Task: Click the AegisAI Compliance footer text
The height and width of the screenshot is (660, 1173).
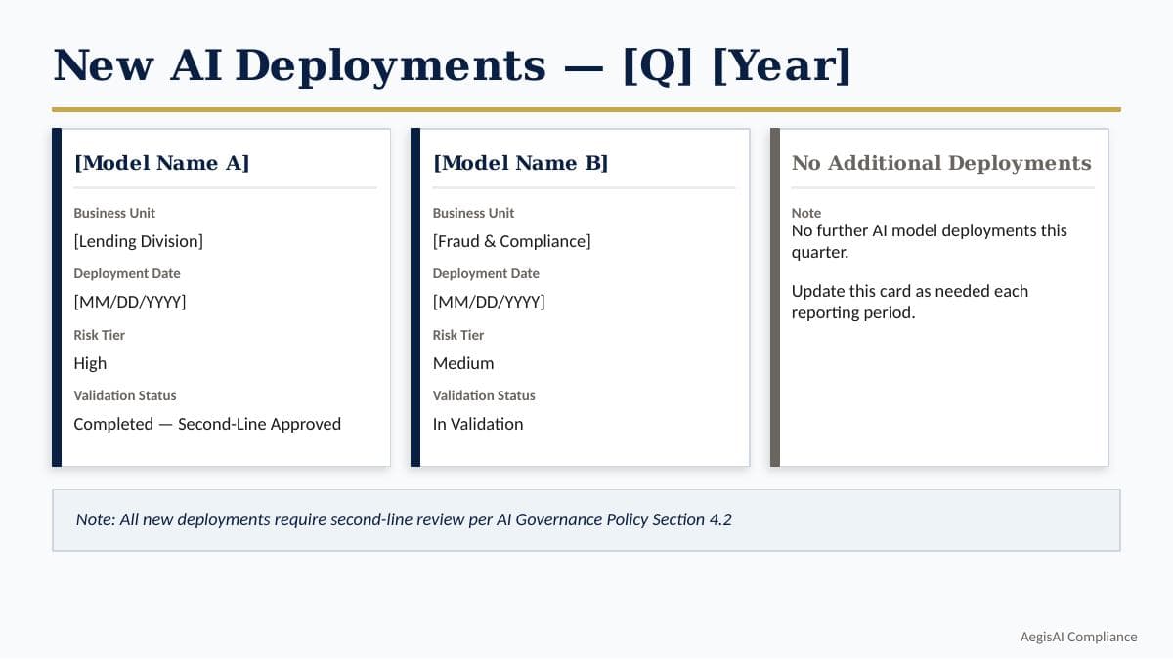Action: click(1079, 637)
